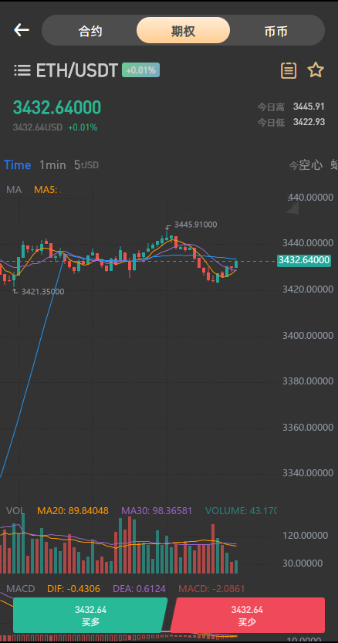Expand the ETH/USDT pair selector
This screenshot has width=338, height=643.
[x=77, y=70]
